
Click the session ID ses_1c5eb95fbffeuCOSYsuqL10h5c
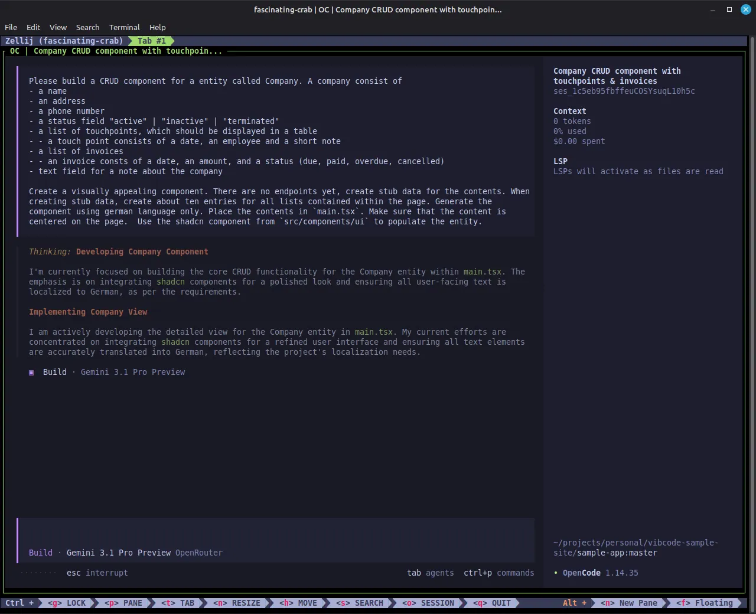624,91
